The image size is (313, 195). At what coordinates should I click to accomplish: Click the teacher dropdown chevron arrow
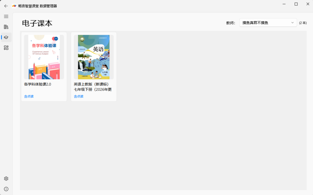tap(293, 23)
